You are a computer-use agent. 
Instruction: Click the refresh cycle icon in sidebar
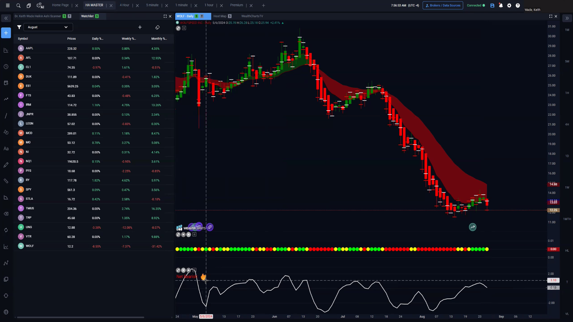click(x=6, y=230)
